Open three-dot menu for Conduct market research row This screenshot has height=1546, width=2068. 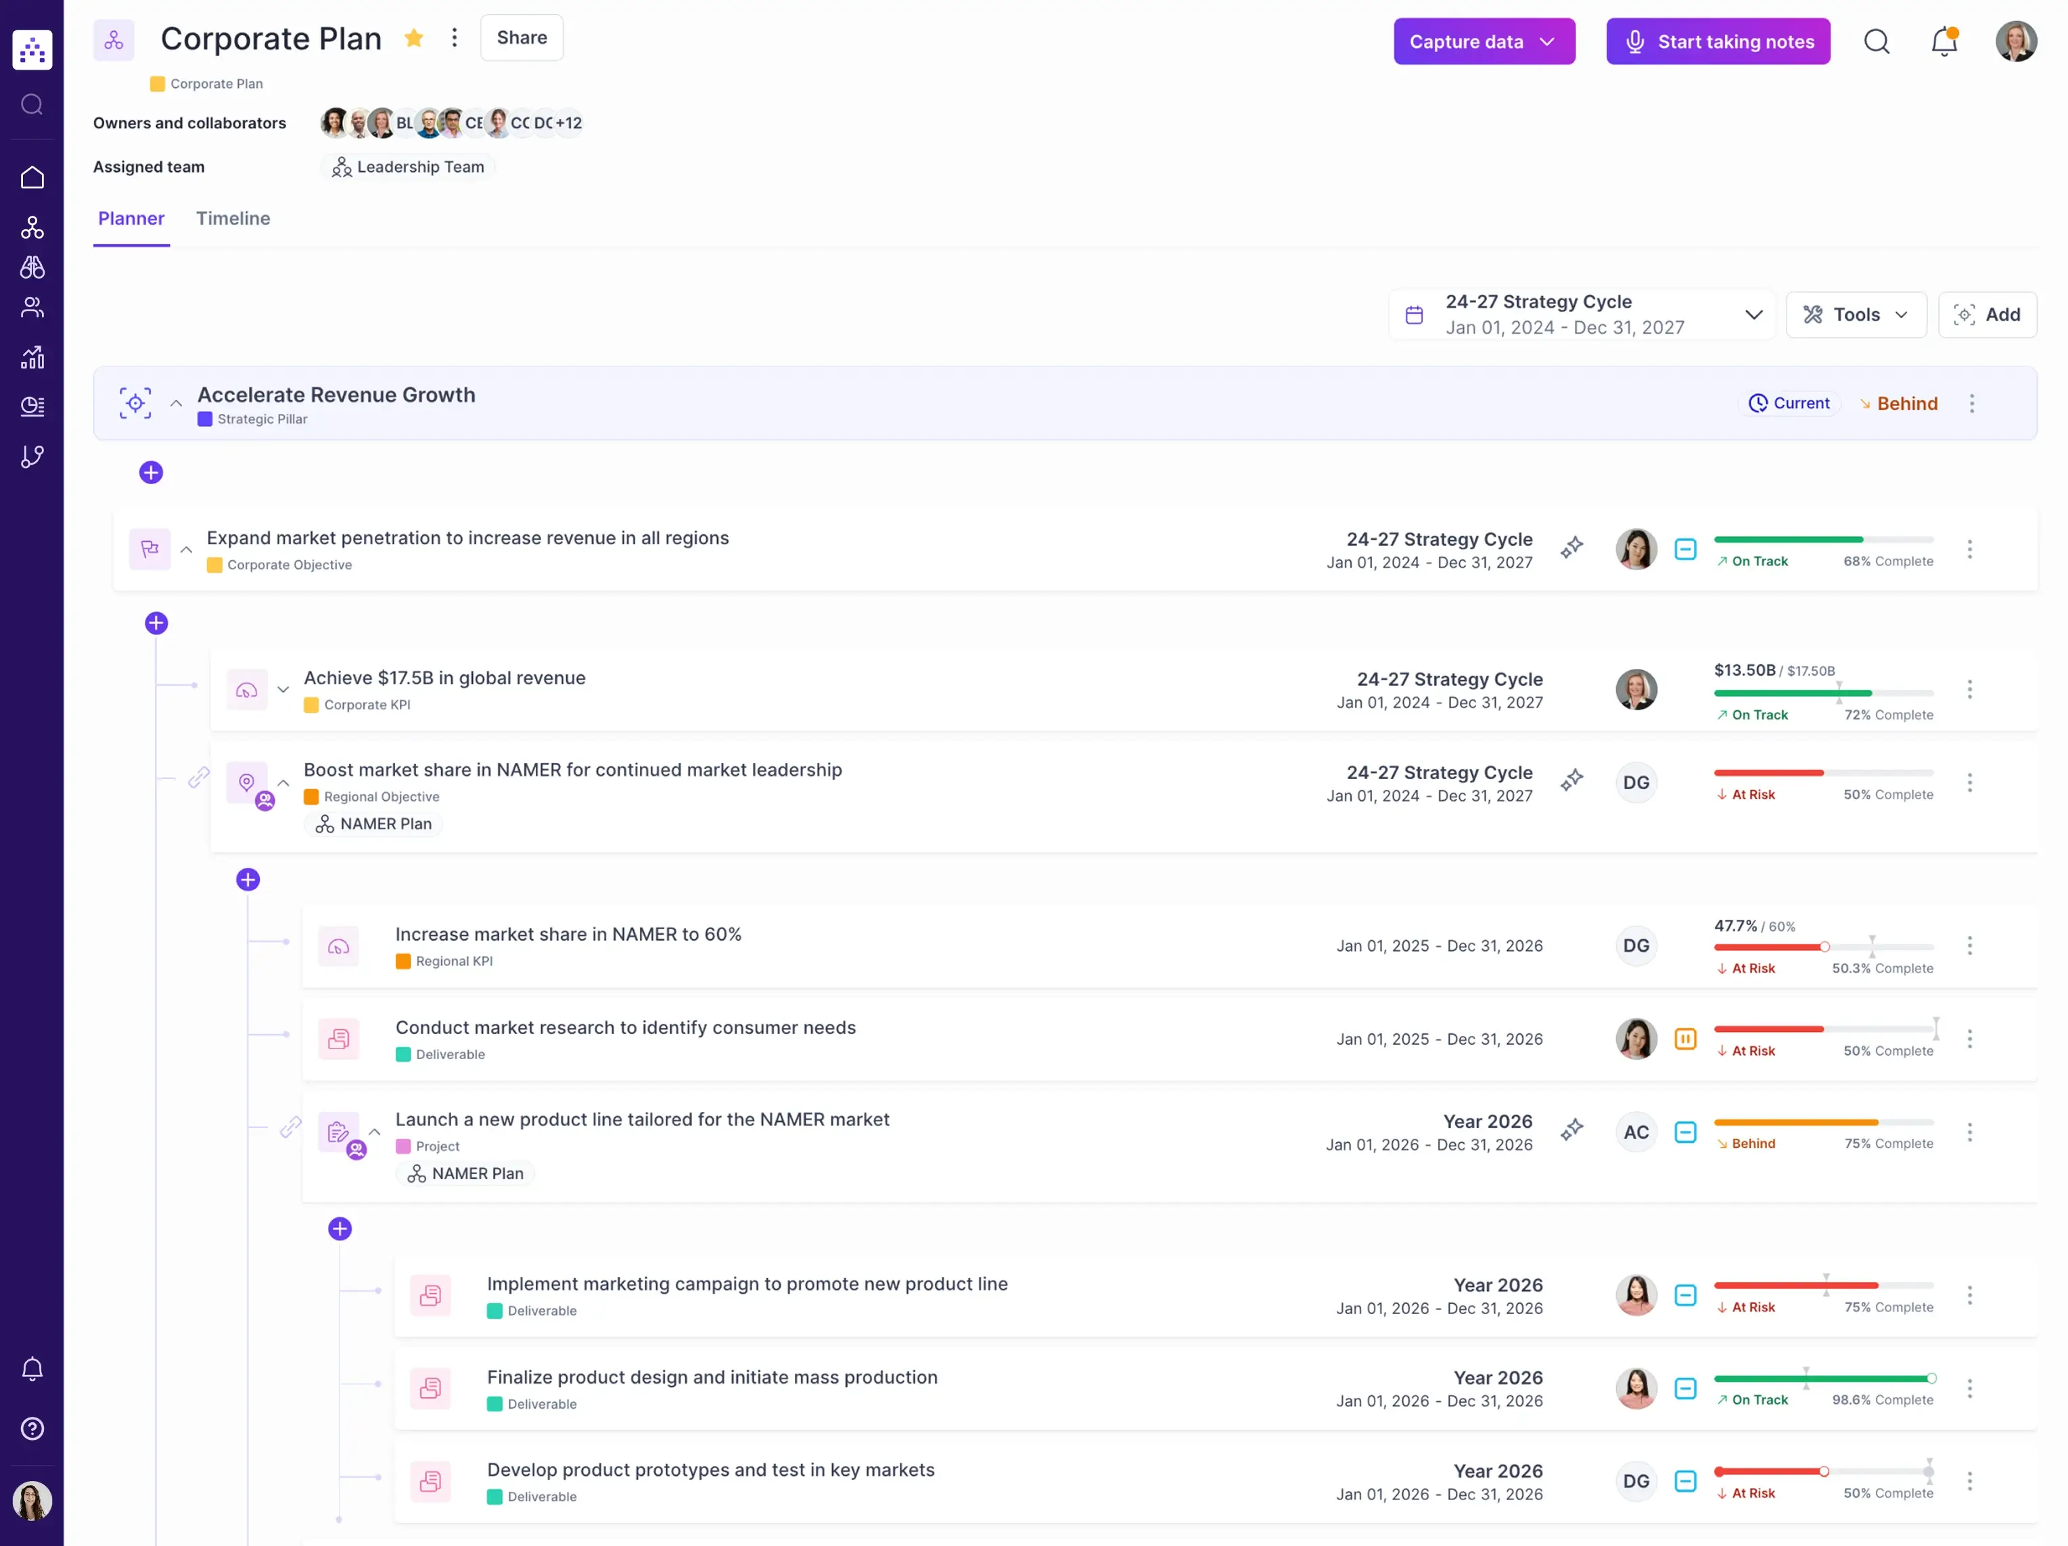click(x=1969, y=1039)
